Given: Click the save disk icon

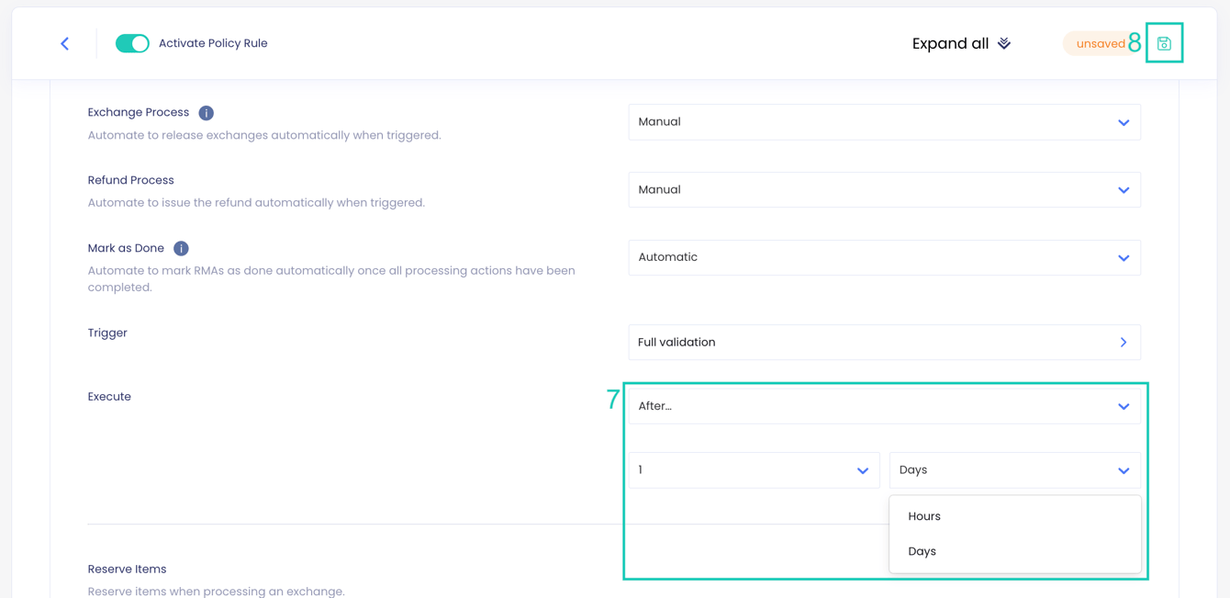Looking at the screenshot, I should pyautogui.click(x=1164, y=43).
